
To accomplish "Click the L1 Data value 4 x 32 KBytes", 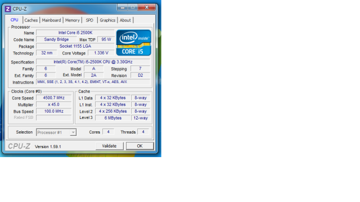I will [112, 98].
